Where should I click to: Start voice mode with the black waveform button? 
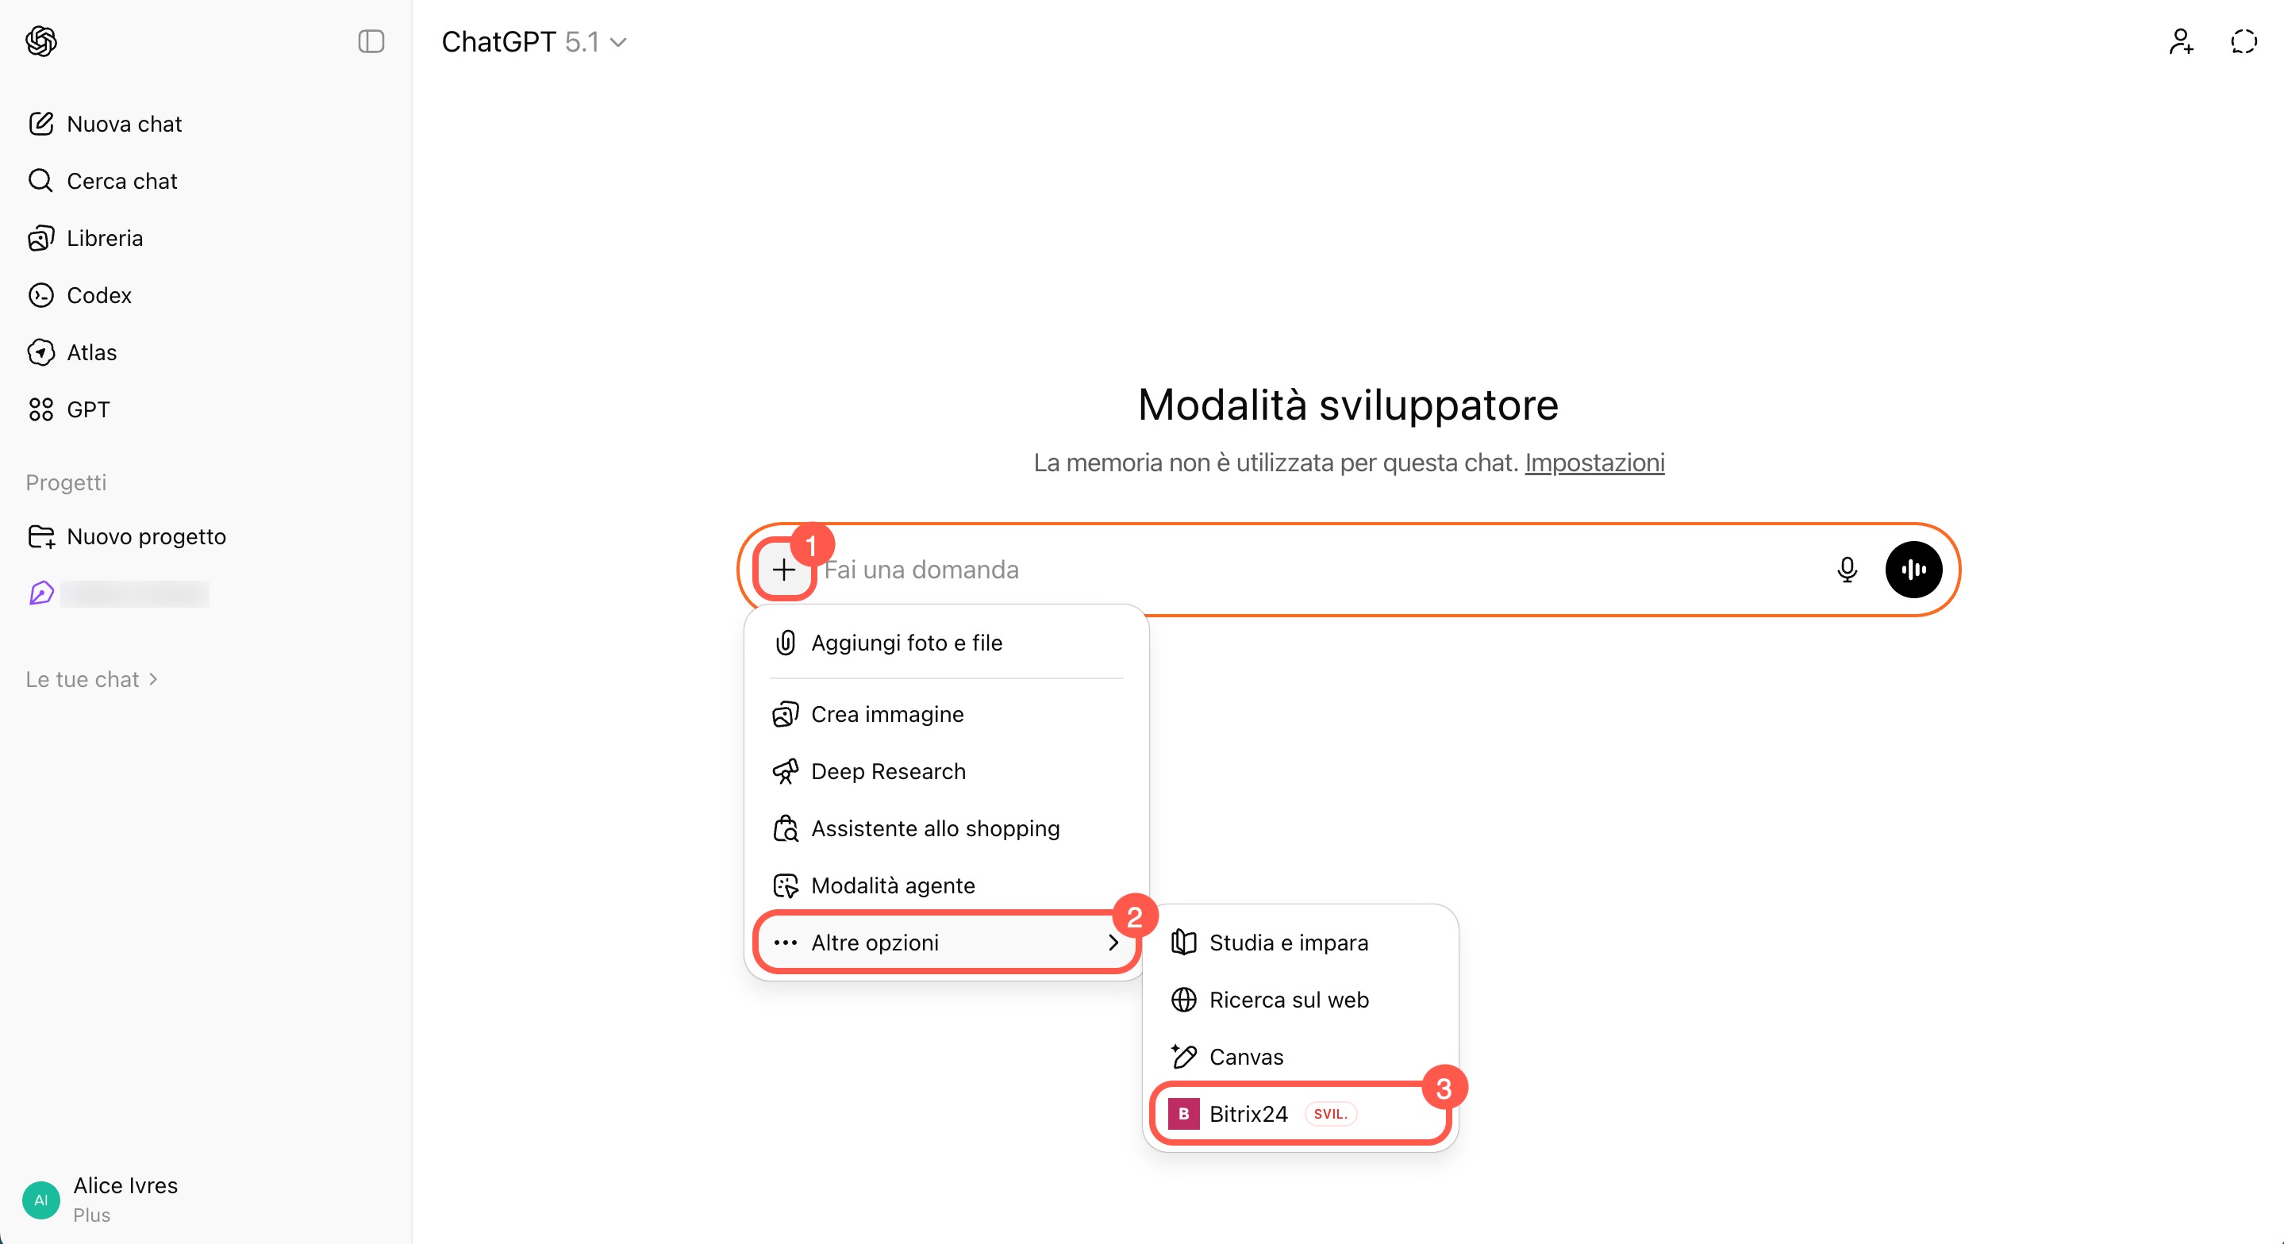pyautogui.click(x=1913, y=570)
